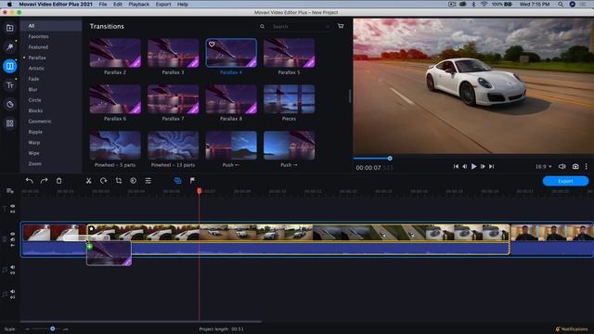The image size is (594, 334).
Task: Mute the first audio track
Action: coord(13,267)
